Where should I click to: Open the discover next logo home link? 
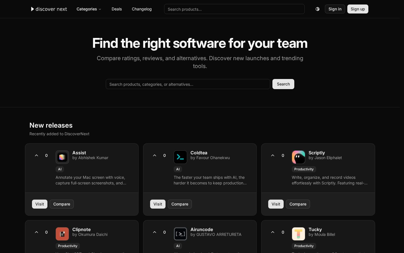click(x=49, y=9)
